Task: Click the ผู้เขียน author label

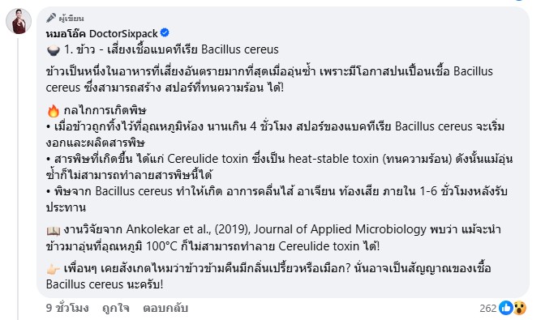Action: [71, 18]
